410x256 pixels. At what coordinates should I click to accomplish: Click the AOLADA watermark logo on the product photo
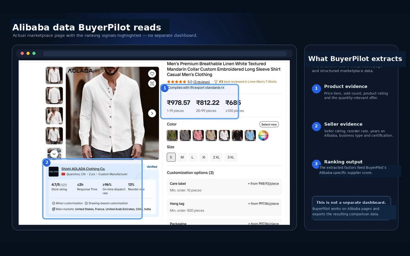coord(80,71)
